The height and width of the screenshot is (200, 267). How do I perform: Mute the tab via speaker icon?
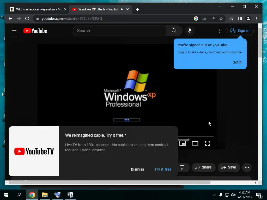(x=122, y=9)
